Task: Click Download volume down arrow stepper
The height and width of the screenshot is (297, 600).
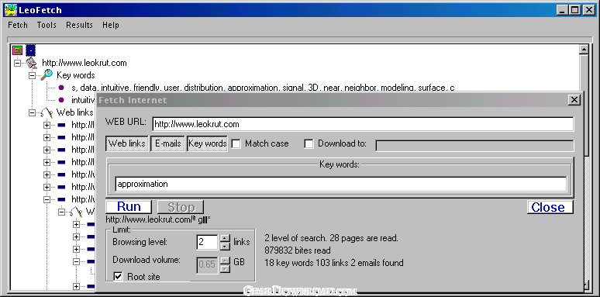Action: 226,269
